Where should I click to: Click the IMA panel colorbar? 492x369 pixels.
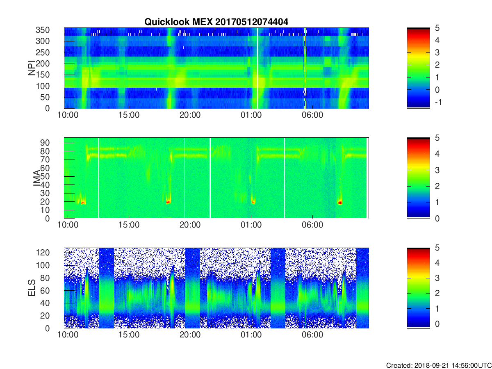[x=418, y=178]
